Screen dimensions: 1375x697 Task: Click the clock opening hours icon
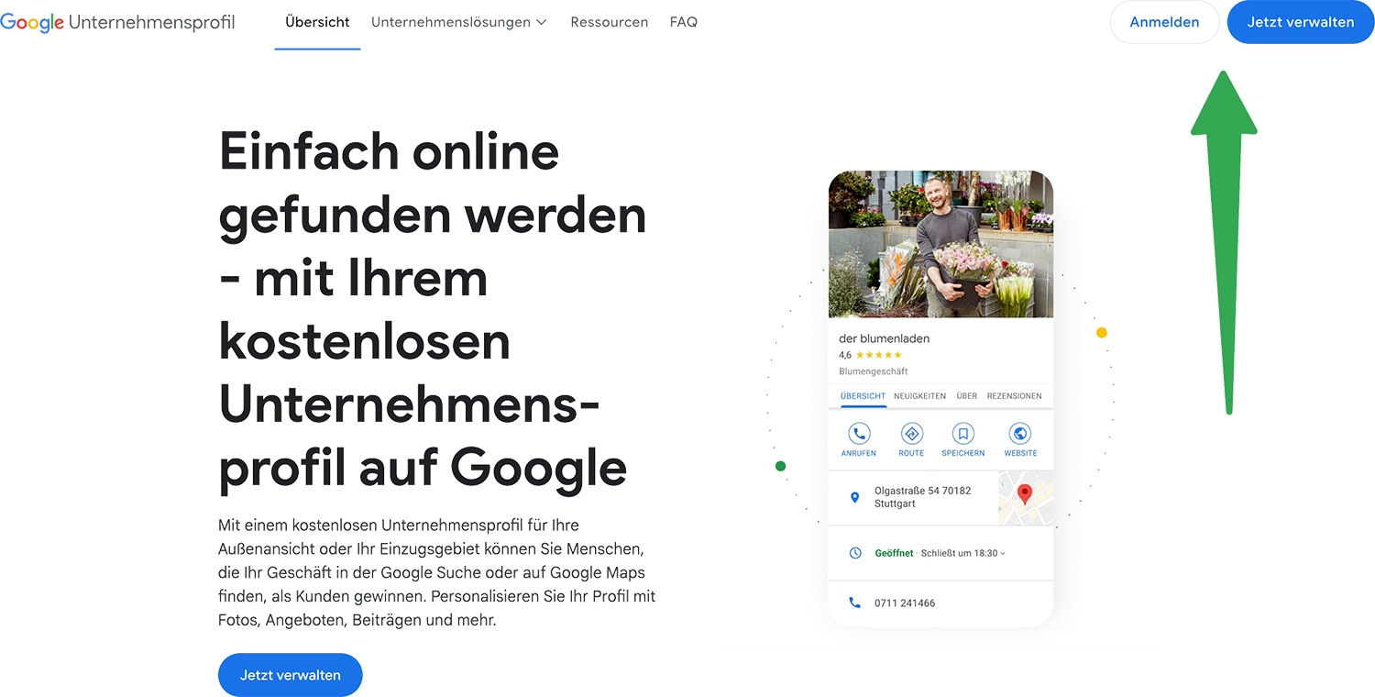[855, 553]
